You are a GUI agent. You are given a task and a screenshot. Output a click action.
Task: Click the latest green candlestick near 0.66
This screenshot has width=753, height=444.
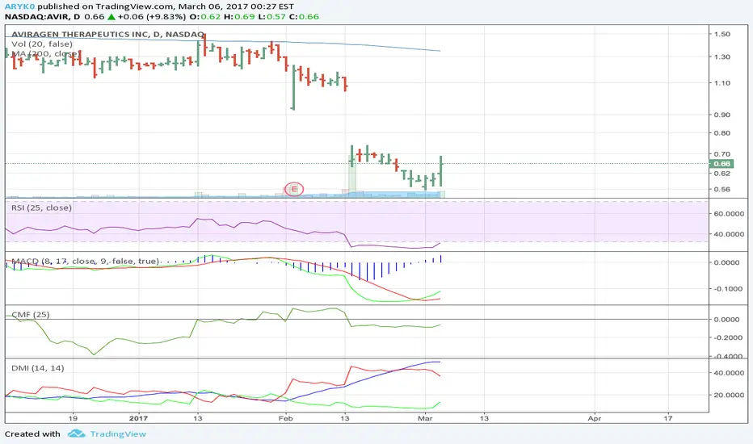(x=441, y=171)
